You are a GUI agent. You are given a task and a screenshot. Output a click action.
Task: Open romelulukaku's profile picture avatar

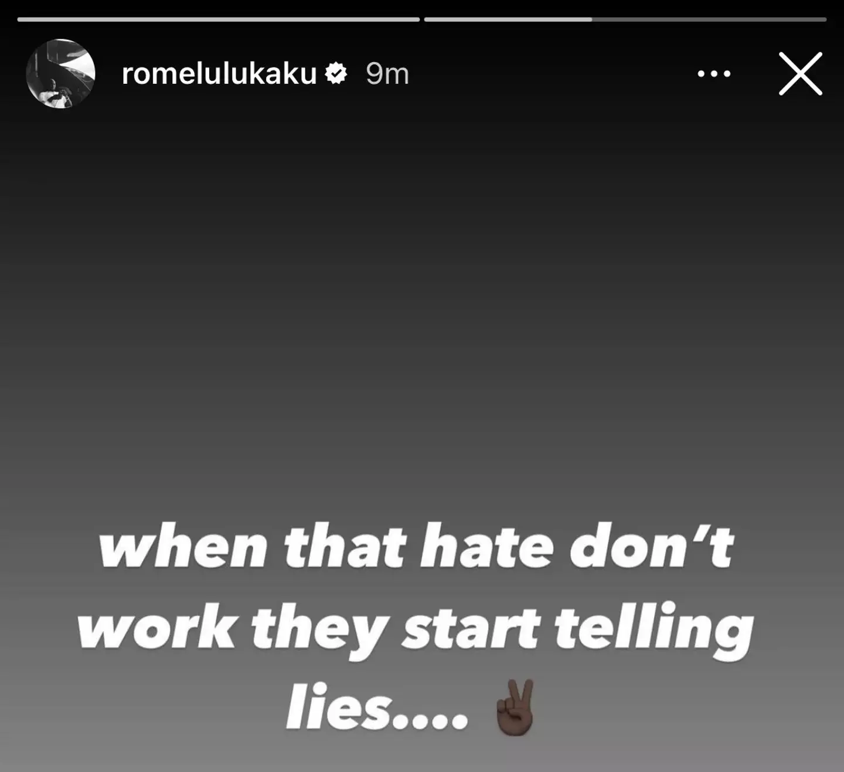60,73
